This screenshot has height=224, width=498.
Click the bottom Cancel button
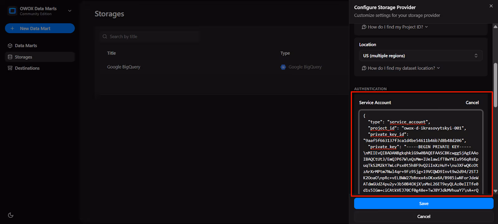pyautogui.click(x=424, y=217)
